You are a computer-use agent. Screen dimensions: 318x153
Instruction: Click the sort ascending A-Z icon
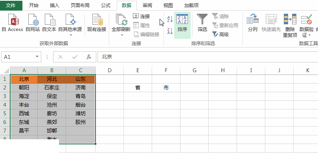[x=170, y=19]
